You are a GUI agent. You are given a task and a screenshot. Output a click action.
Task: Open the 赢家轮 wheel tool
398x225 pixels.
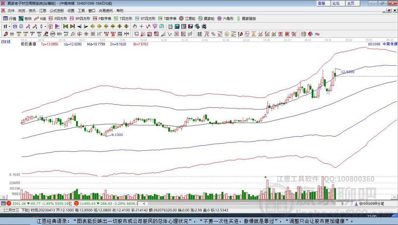[x=206, y=19]
